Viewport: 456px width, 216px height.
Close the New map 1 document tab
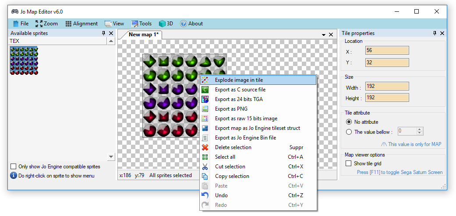pyautogui.click(x=331, y=35)
